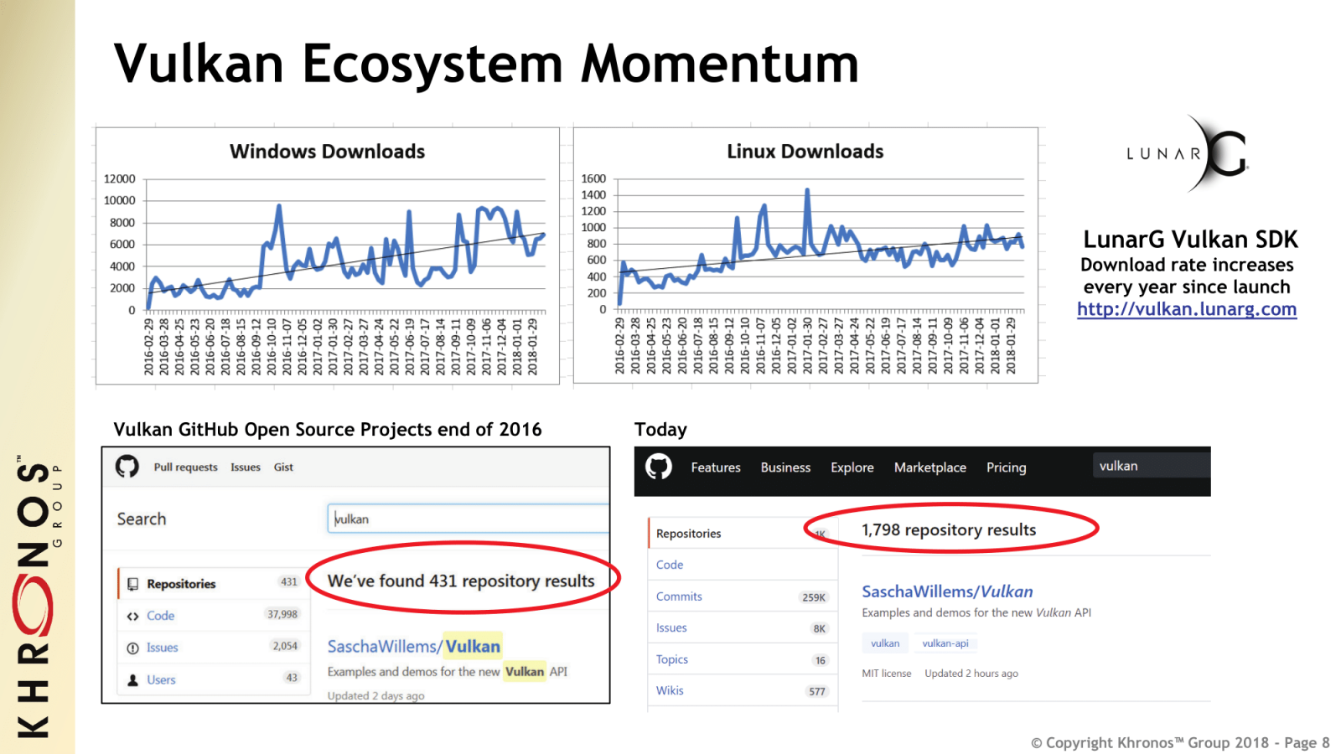The width and height of the screenshot is (1341, 754).
Task: Click the 2,054 count beside Issues
Action: coord(285,646)
